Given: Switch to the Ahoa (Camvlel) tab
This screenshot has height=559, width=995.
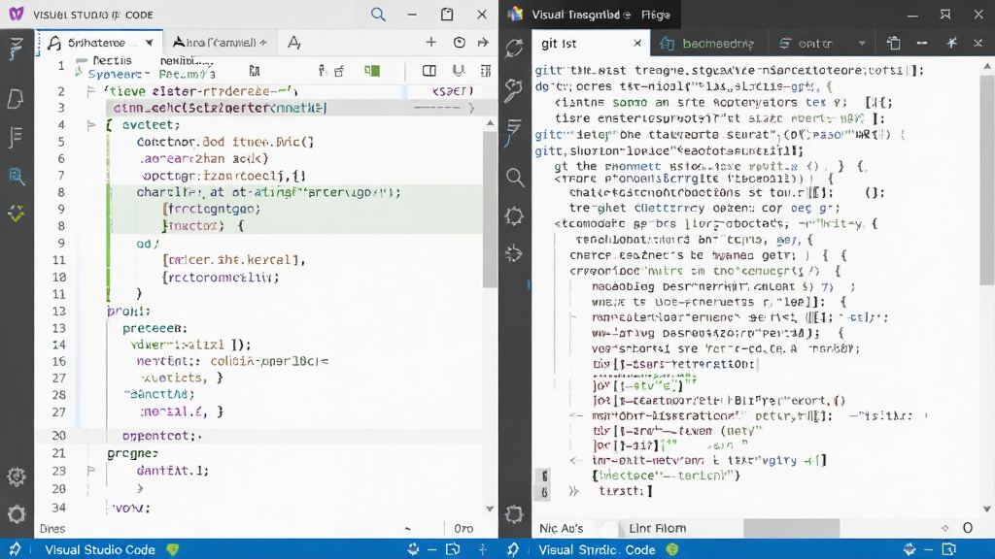Looking at the screenshot, I should [221, 43].
